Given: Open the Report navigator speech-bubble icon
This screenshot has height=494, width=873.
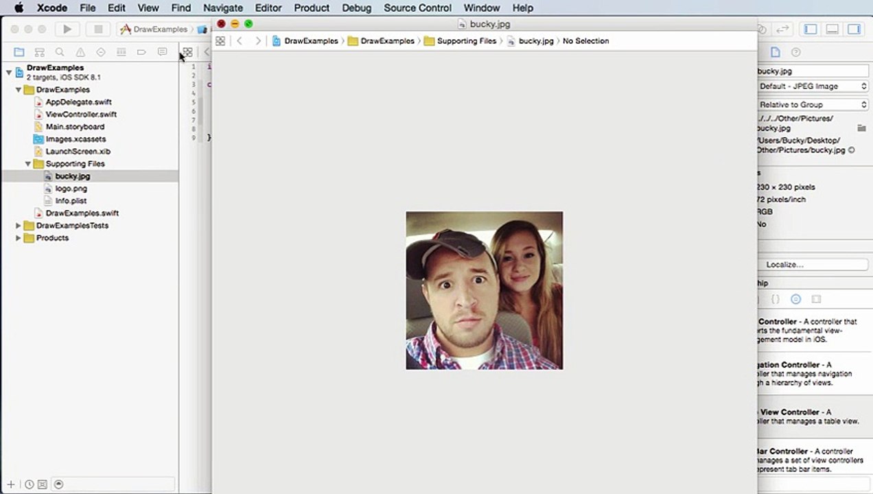Looking at the screenshot, I should (162, 52).
